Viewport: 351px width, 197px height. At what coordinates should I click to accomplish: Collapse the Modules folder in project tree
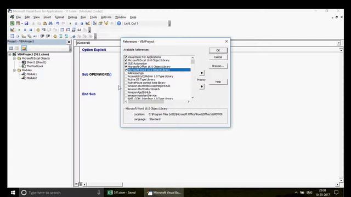point(14,70)
